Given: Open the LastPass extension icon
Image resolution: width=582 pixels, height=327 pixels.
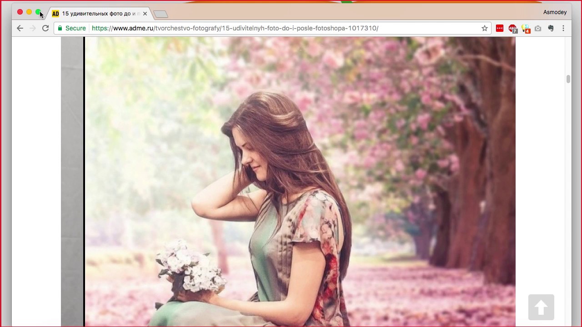Looking at the screenshot, I should [x=500, y=28].
